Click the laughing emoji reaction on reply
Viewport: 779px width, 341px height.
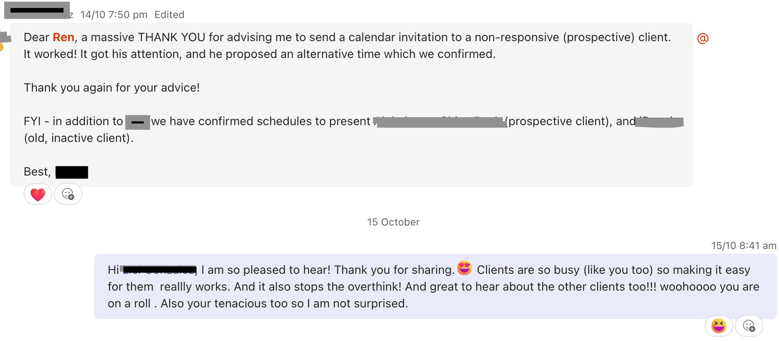718,326
